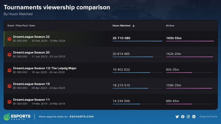Select the Hours Watched column header

(x=121, y=26)
